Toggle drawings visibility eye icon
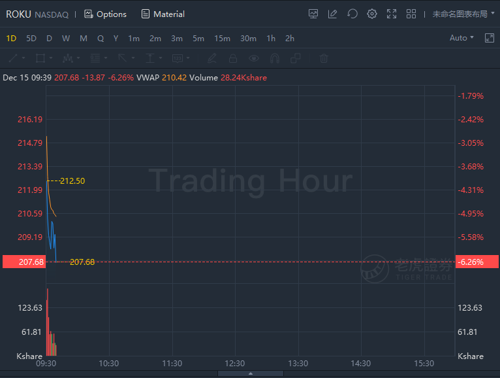This screenshot has width=500, height=378. point(254,58)
